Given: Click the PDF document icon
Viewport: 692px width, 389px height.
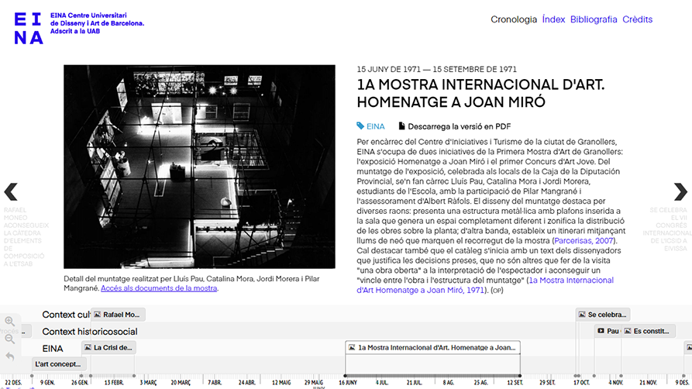Looking at the screenshot, I should [x=401, y=126].
